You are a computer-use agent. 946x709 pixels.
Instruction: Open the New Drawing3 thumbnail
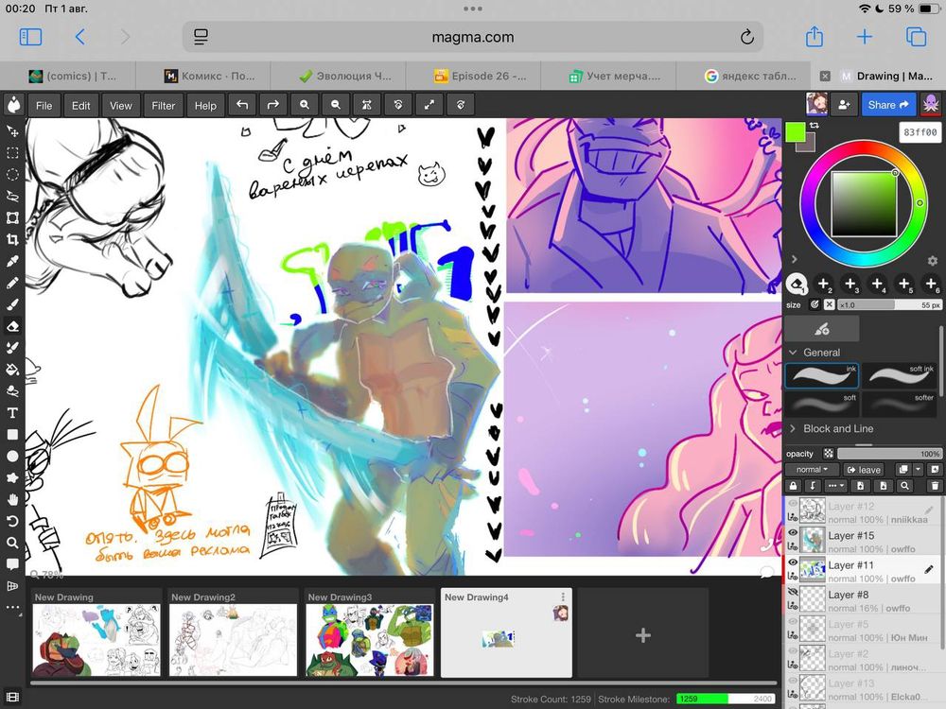[369, 640]
